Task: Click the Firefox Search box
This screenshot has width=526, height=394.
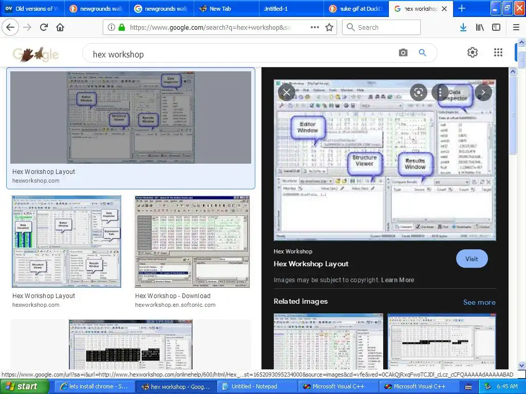Action: pyautogui.click(x=382, y=27)
